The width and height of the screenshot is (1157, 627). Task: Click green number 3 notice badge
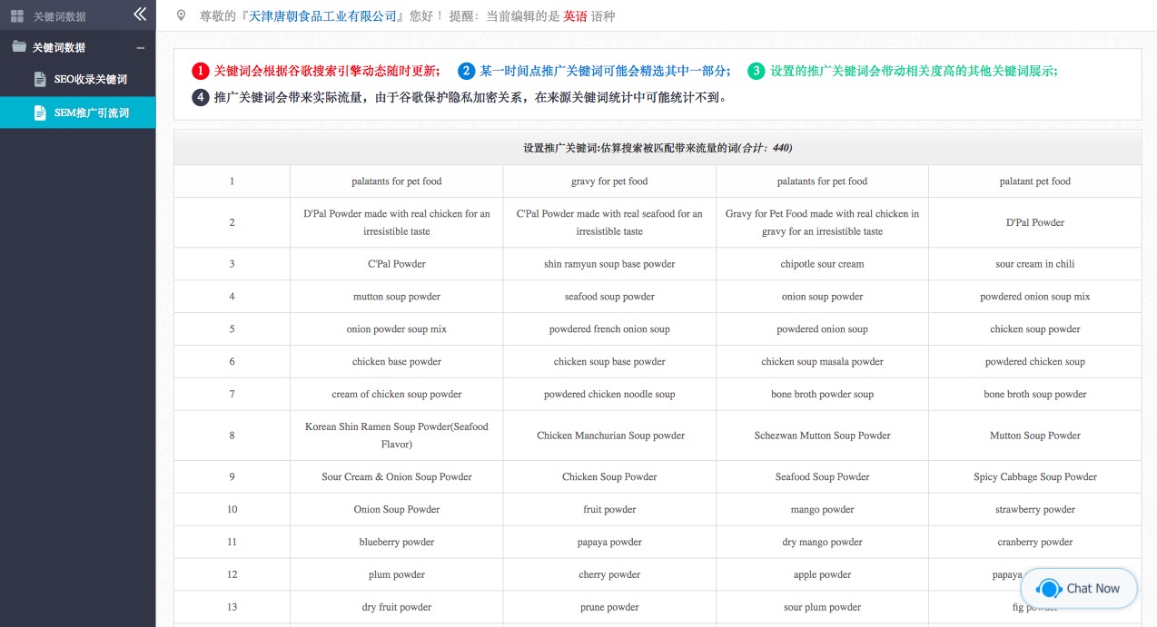coord(756,71)
